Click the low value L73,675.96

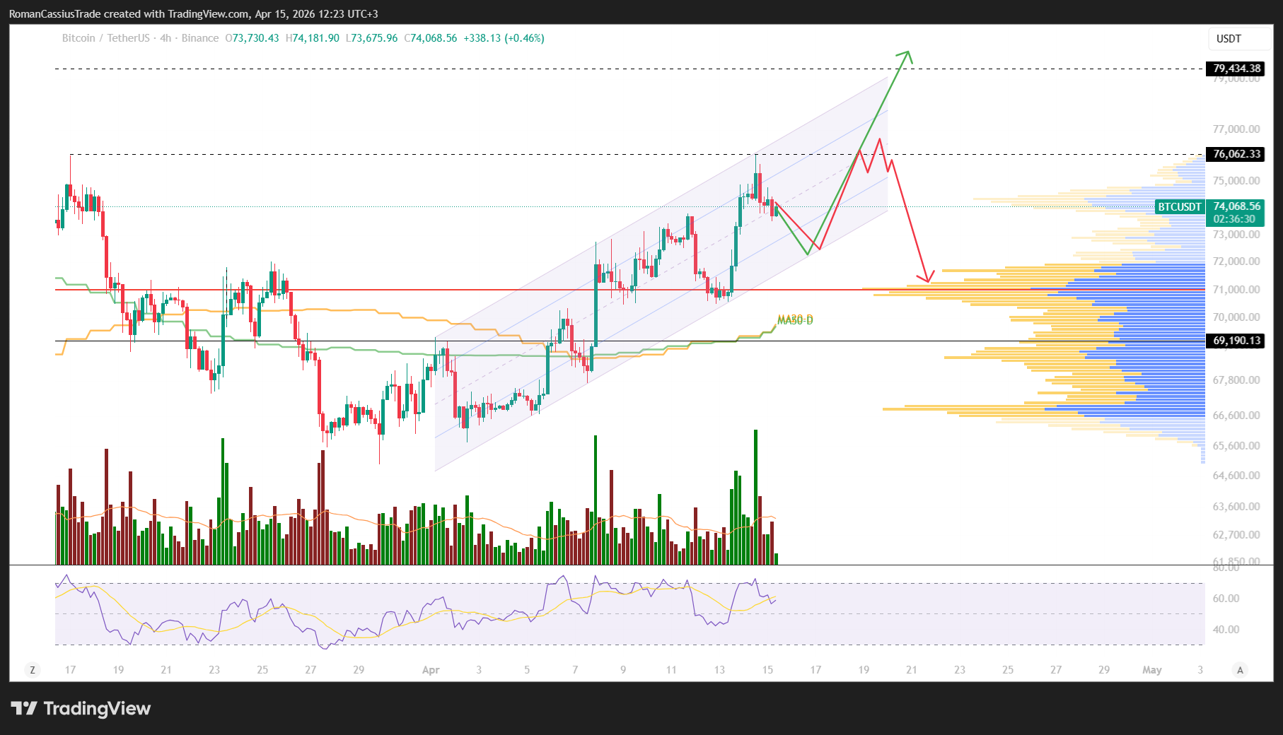(x=372, y=38)
